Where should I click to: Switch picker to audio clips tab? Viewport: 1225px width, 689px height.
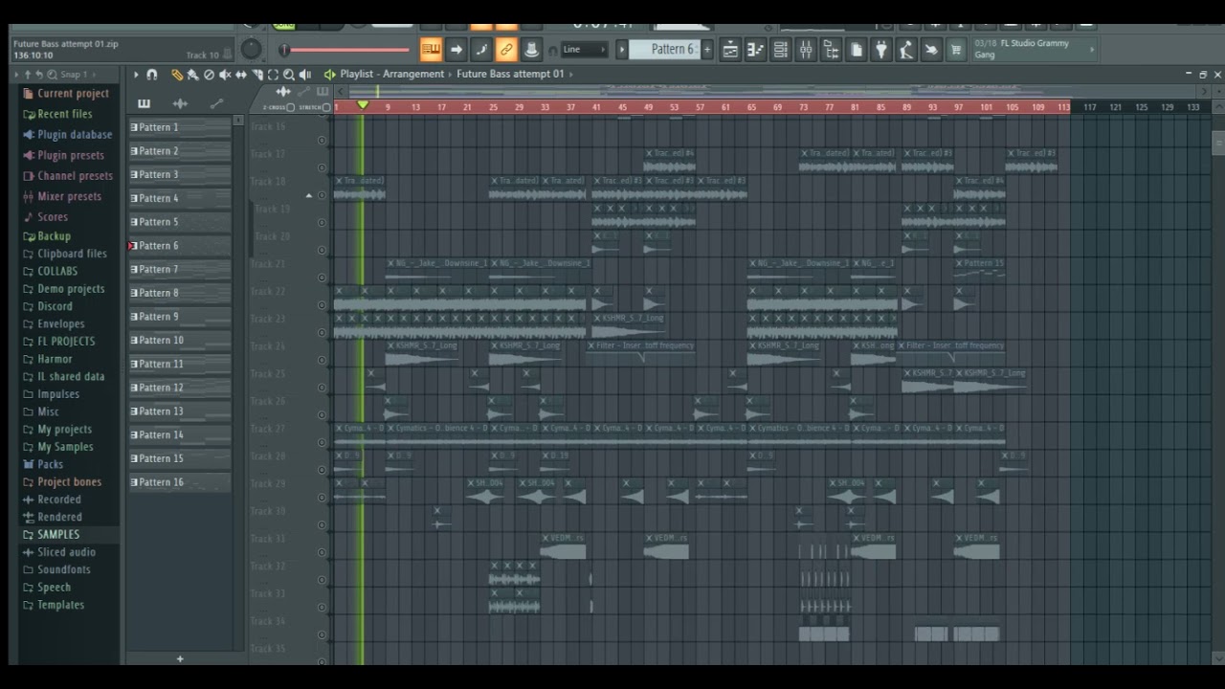[180, 103]
